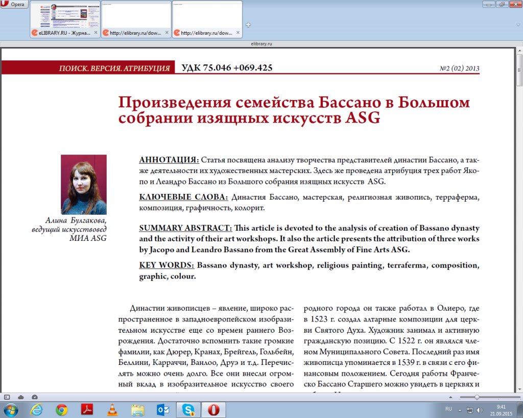Click the vertical scrollbar down arrow
The height and width of the screenshot is (418, 523).
point(519,389)
